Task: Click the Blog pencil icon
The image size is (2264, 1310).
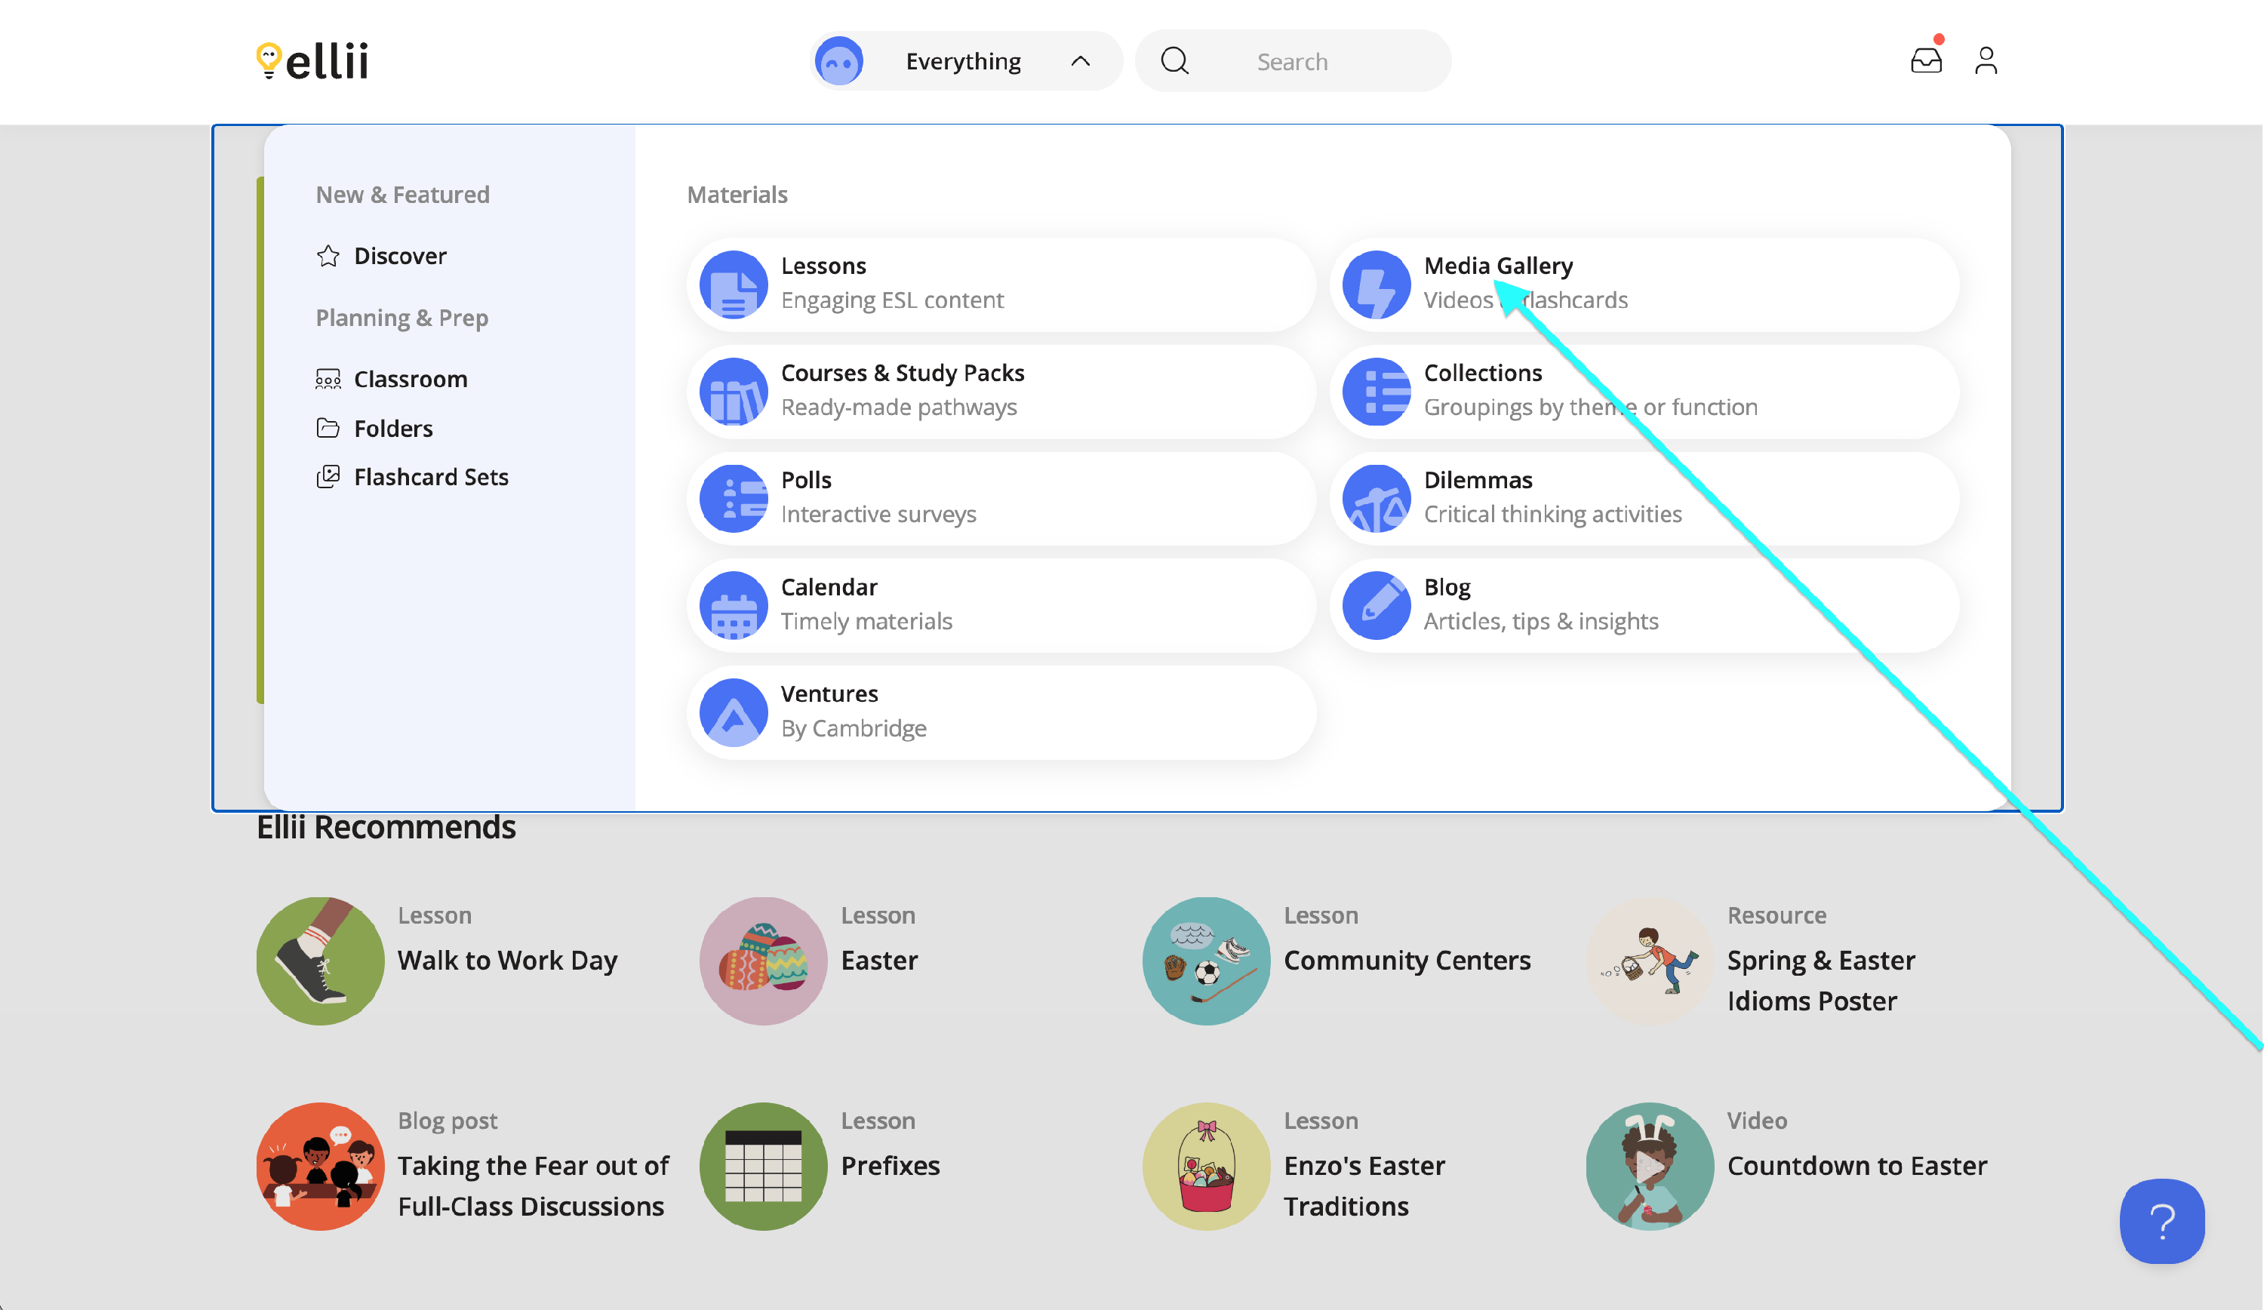Action: pos(1376,606)
